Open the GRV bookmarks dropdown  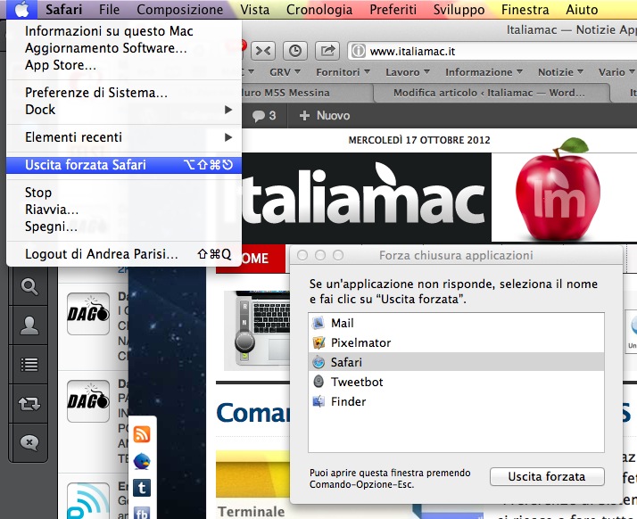[x=285, y=72]
